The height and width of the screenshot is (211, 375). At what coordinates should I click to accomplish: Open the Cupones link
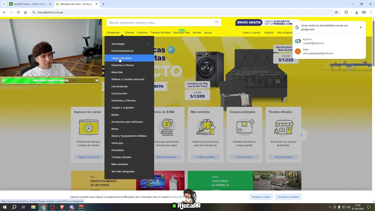[x=142, y=33]
